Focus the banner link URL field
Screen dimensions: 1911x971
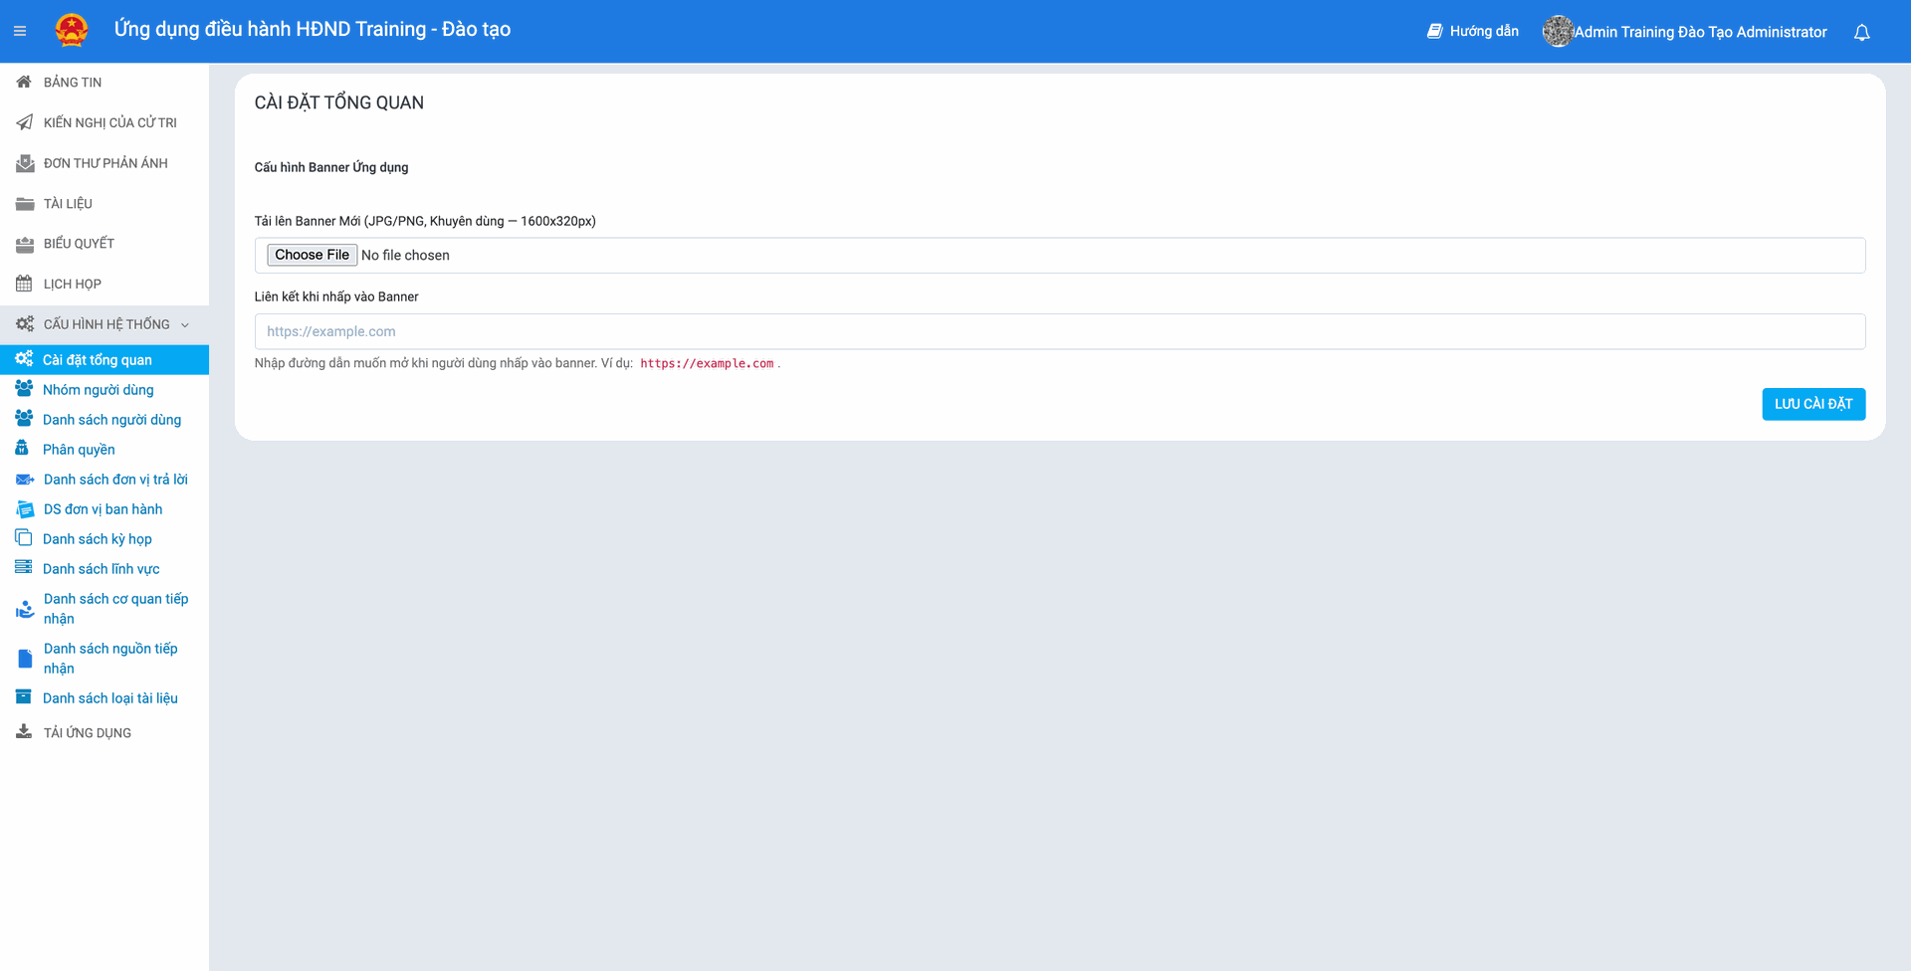(1059, 332)
